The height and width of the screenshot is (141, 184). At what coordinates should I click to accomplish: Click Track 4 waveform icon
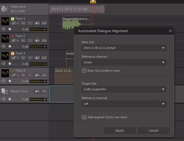[5, 73]
